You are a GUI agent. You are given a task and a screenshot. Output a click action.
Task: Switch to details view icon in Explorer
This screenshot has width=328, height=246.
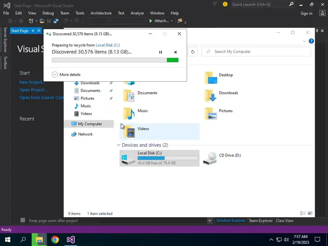pos(303,213)
